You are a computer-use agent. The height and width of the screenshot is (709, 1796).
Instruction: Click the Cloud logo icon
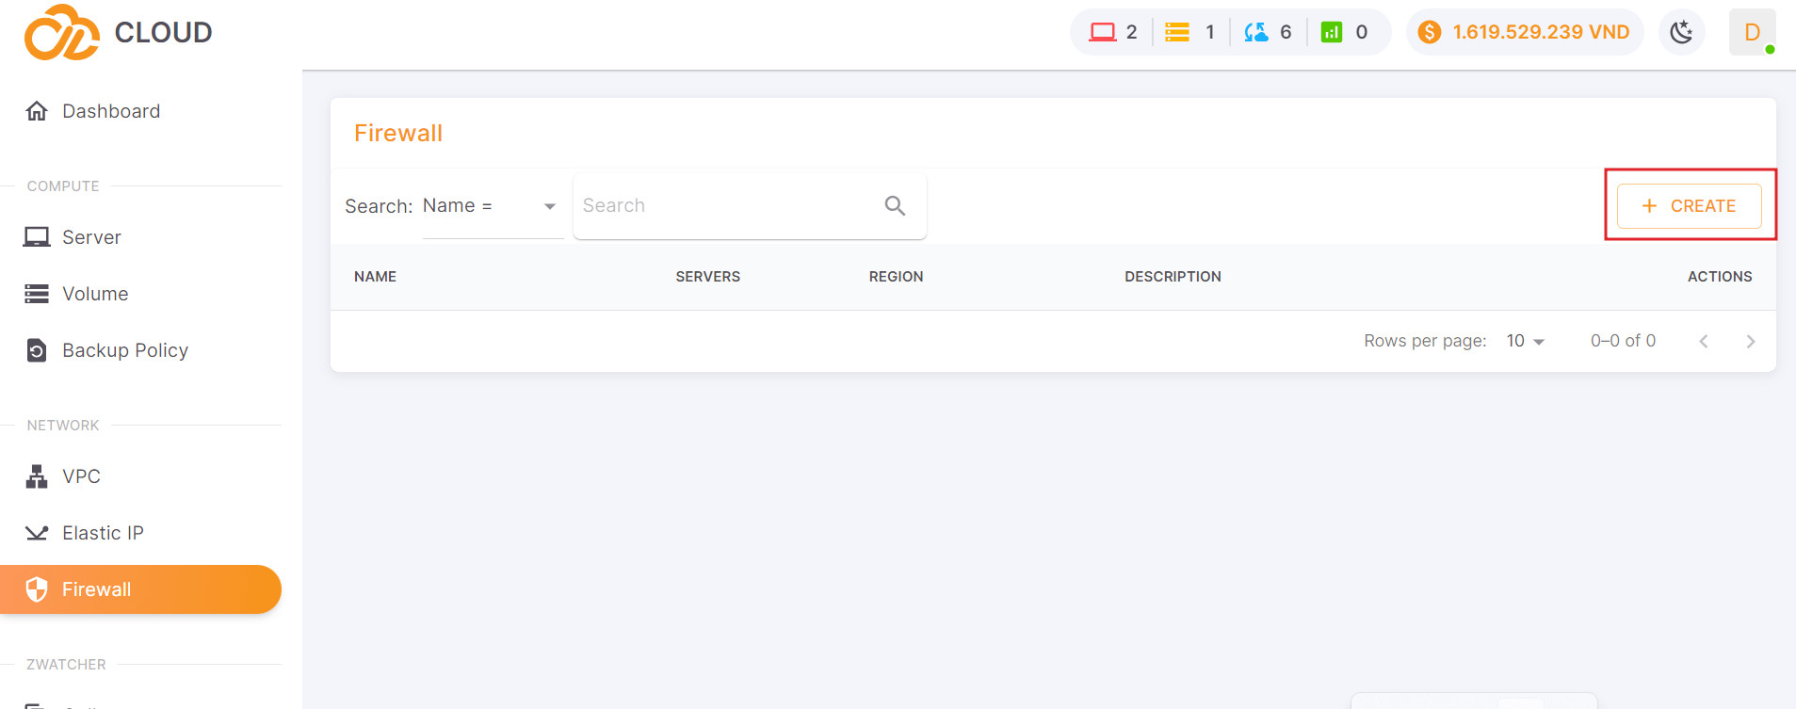(62, 32)
